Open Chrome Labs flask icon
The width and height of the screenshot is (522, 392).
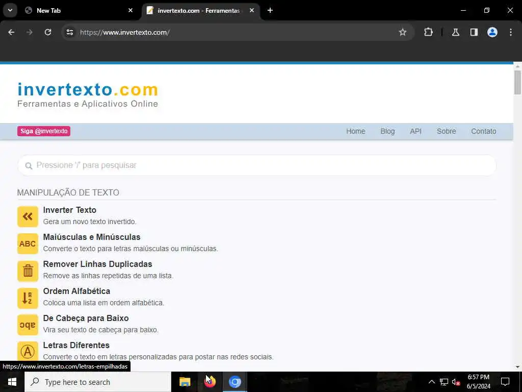tap(456, 32)
